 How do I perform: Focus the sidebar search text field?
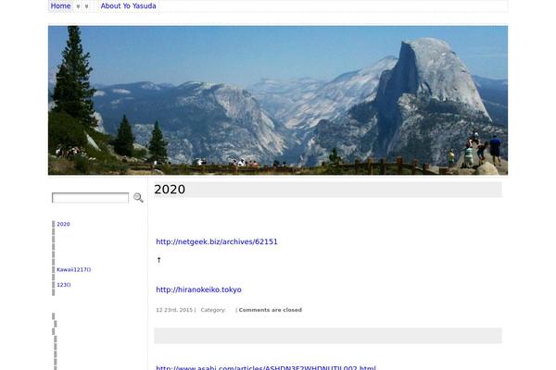coord(91,198)
